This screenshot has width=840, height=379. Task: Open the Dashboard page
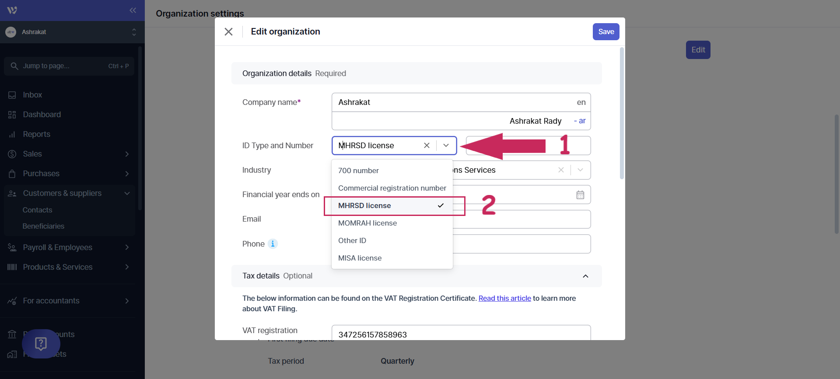(x=42, y=115)
